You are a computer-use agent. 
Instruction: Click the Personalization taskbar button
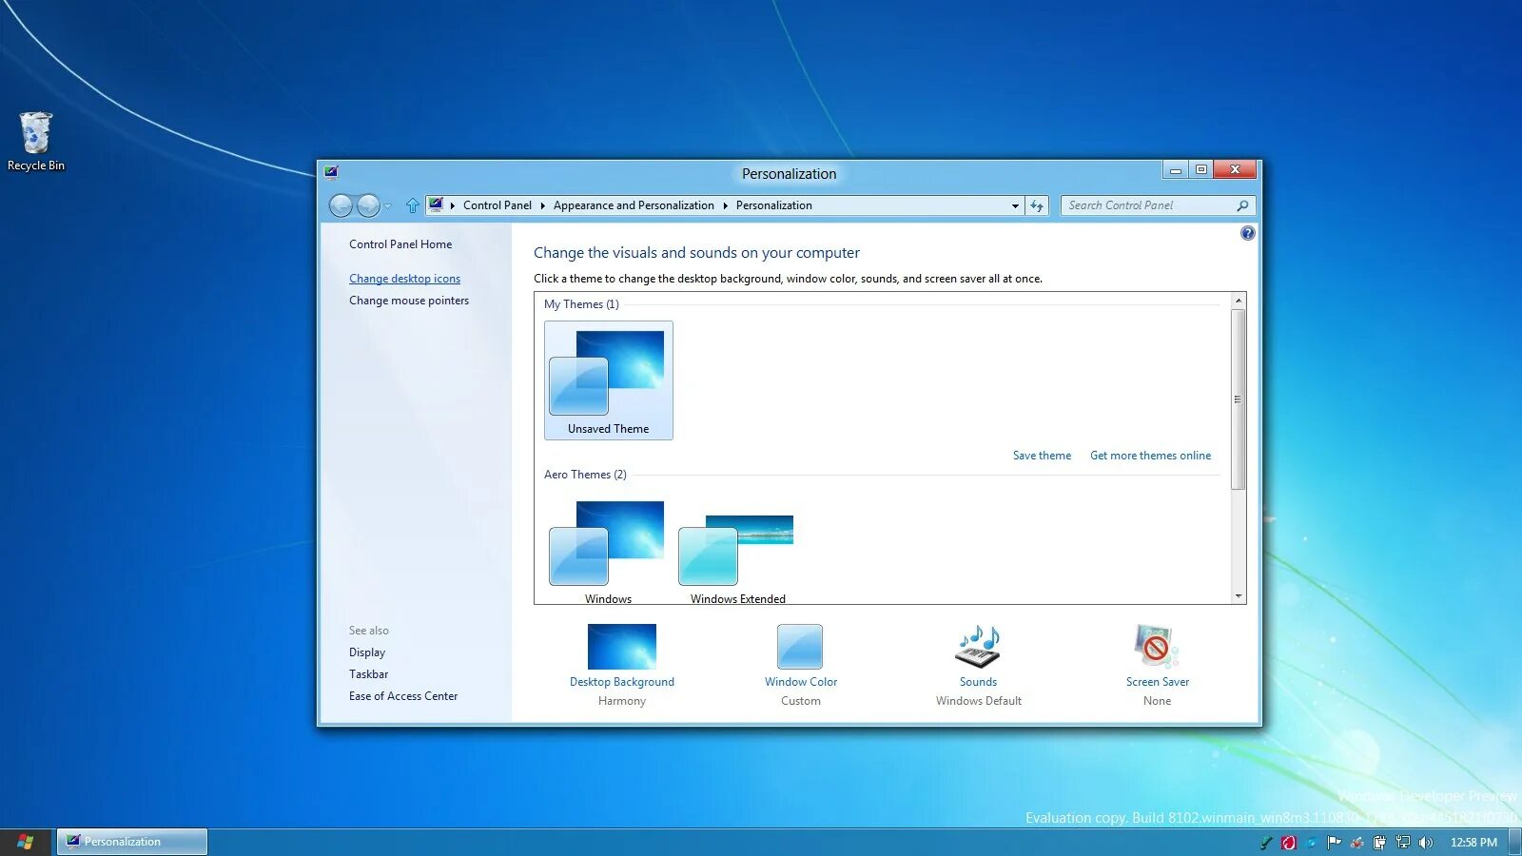tap(132, 842)
